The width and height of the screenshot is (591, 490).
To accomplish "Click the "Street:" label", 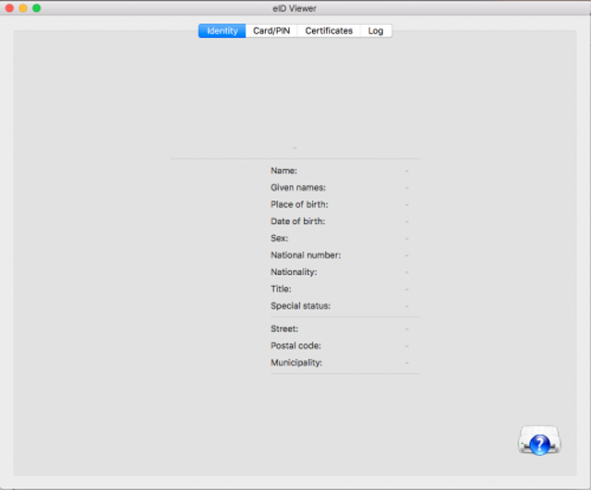I will pos(284,329).
